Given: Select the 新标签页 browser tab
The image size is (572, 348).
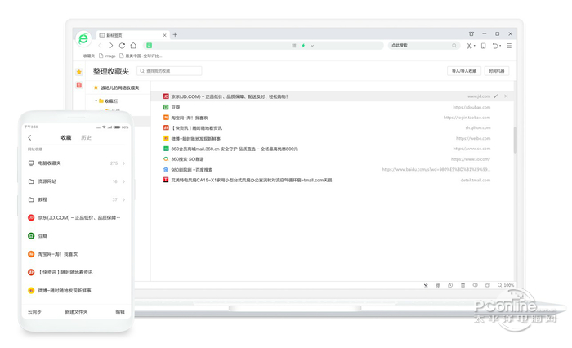Looking at the screenshot, I should [x=133, y=35].
